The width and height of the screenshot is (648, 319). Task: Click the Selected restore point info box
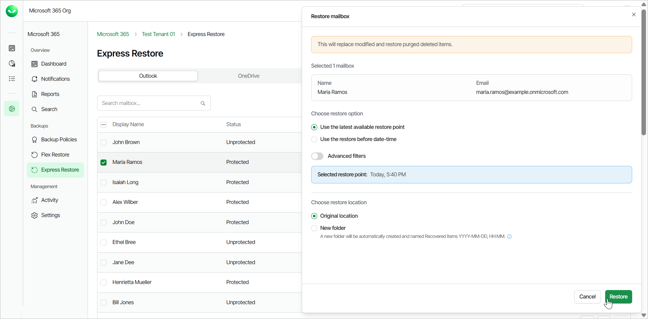pyautogui.click(x=471, y=175)
